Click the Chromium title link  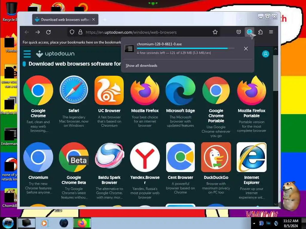click(38, 177)
